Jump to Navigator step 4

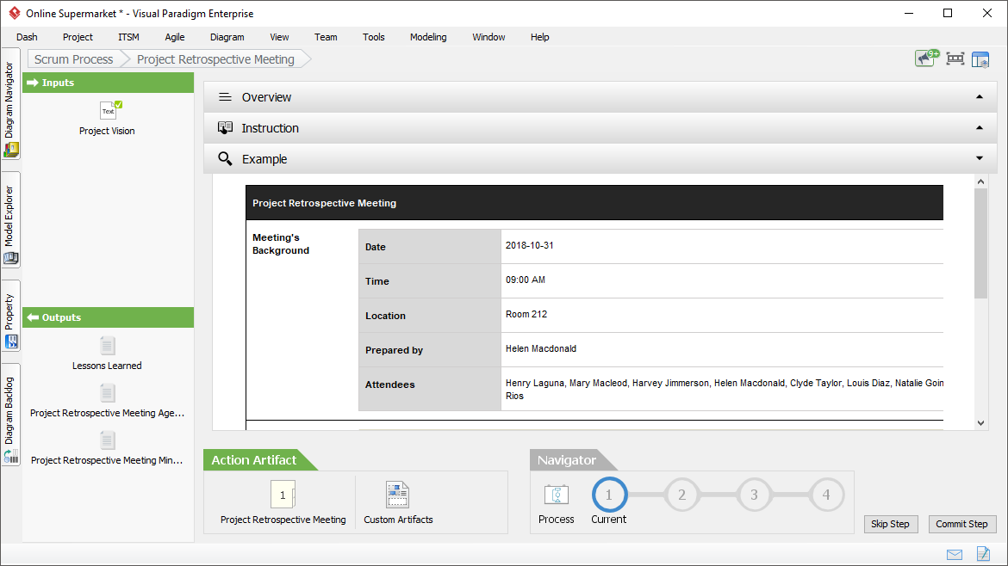click(826, 495)
